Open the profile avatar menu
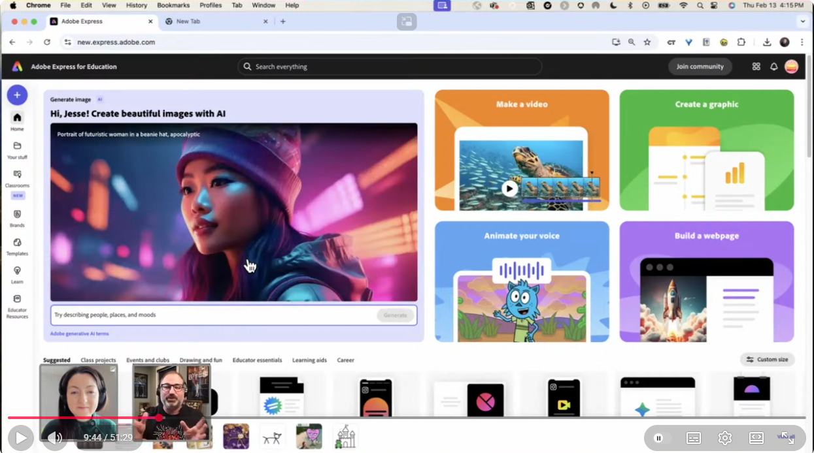This screenshot has height=453, width=814. pos(791,66)
